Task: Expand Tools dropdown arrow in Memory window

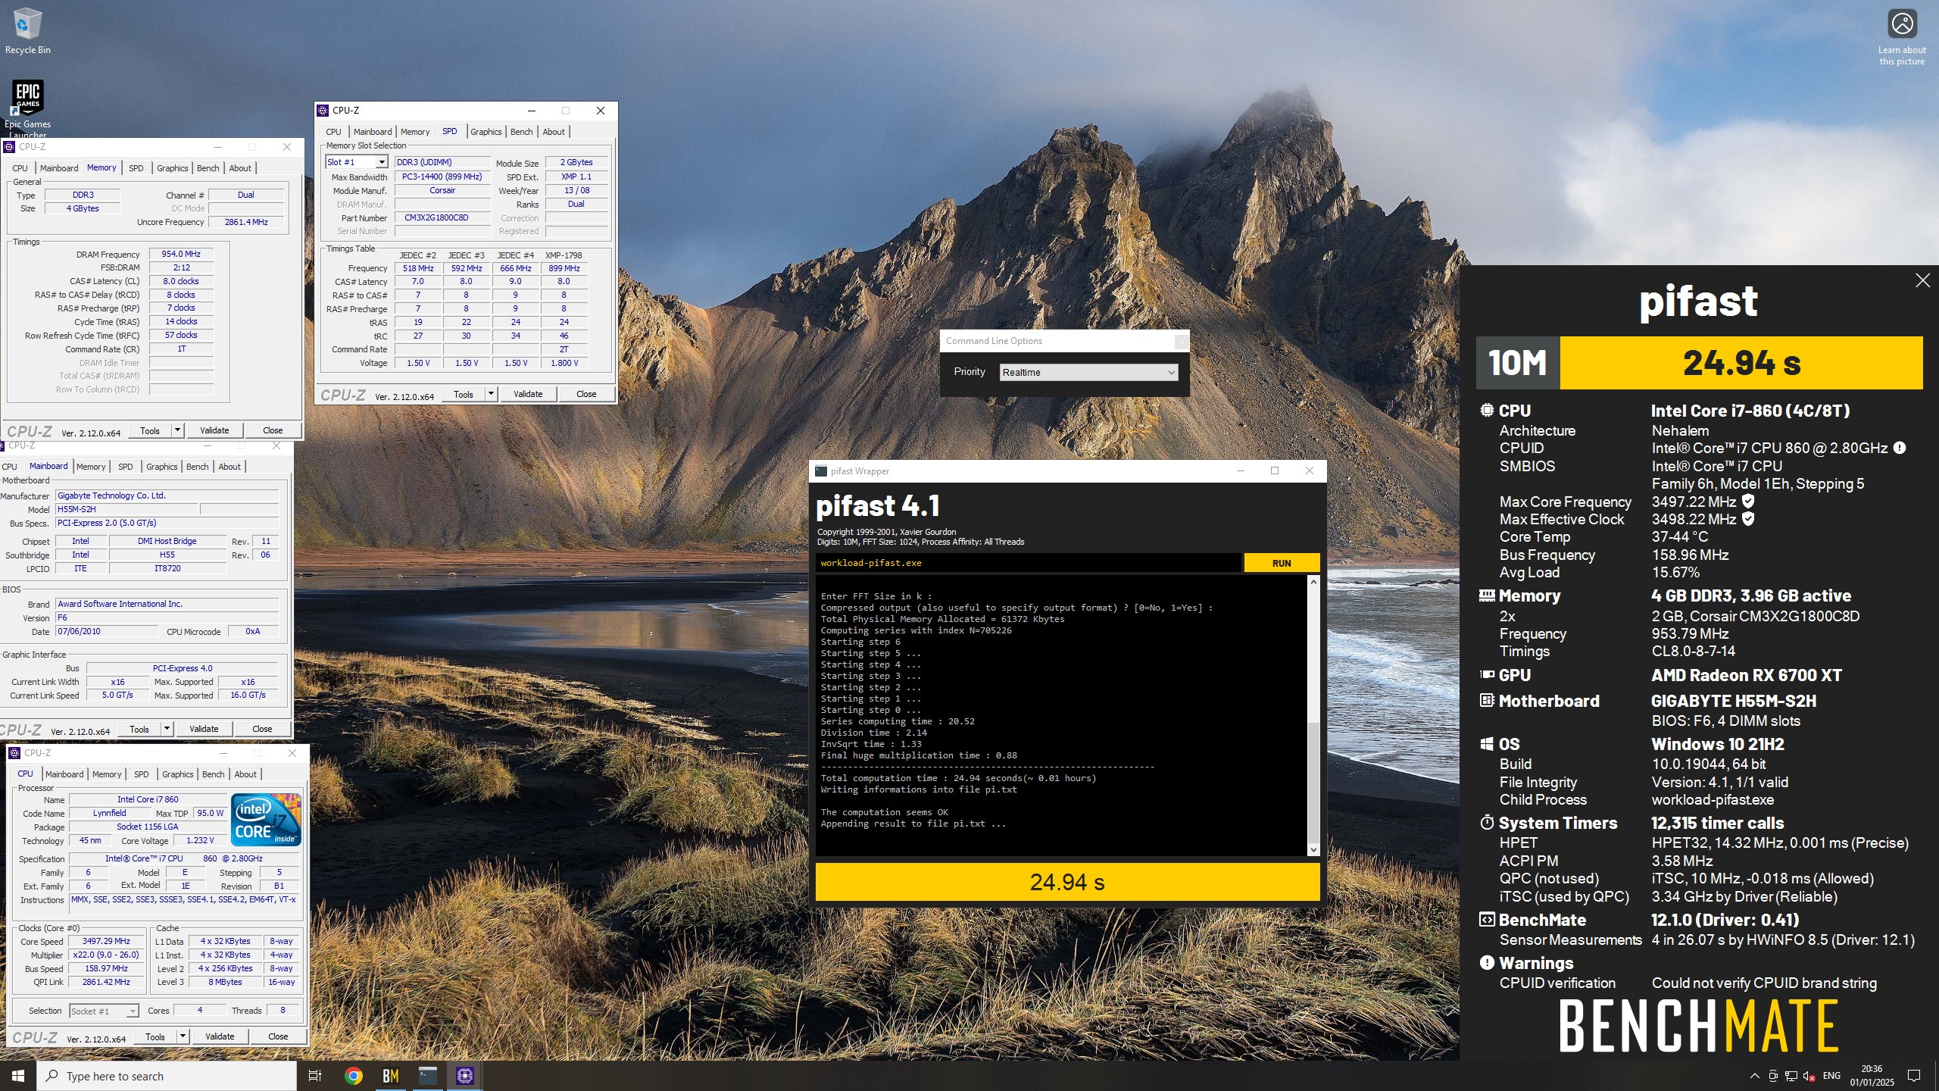Action: [177, 430]
